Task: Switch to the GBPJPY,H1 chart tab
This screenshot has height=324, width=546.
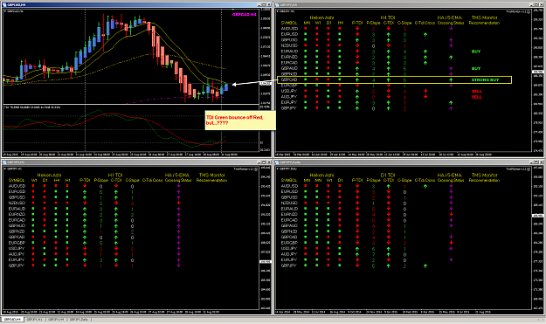Action: click(x=34, y=319)
